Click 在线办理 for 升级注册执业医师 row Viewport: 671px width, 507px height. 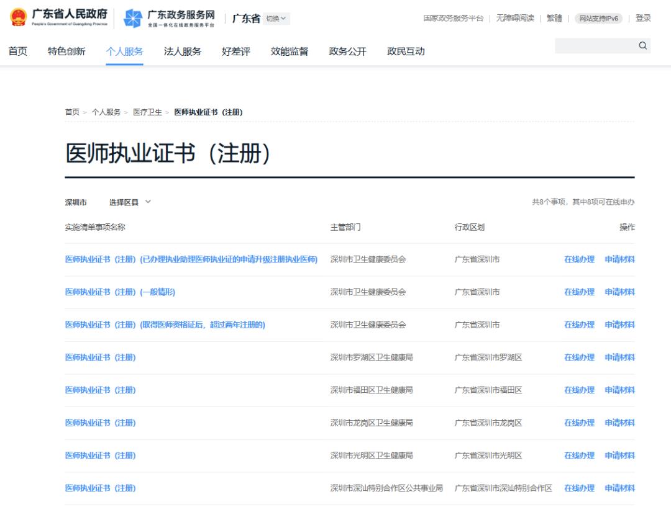pos(580,259)
